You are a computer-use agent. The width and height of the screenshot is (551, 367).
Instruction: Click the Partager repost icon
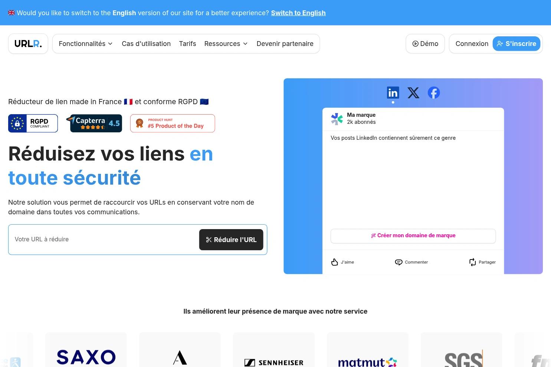click(x=472, y=262)
